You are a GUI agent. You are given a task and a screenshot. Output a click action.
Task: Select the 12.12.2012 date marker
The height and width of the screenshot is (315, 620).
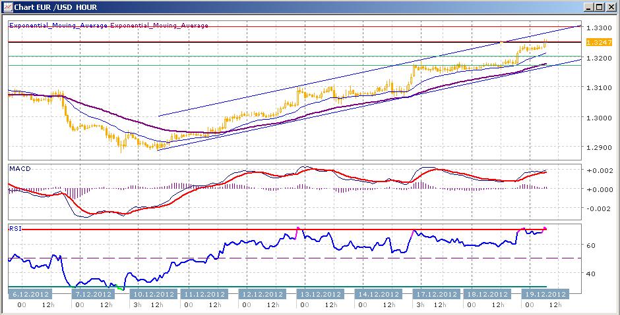262,294
